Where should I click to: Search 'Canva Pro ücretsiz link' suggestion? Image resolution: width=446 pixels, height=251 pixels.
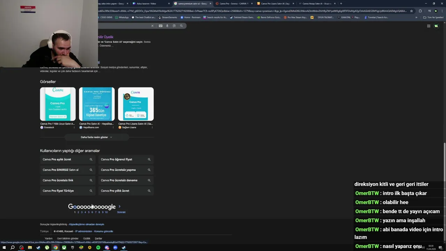pos(67,180)
